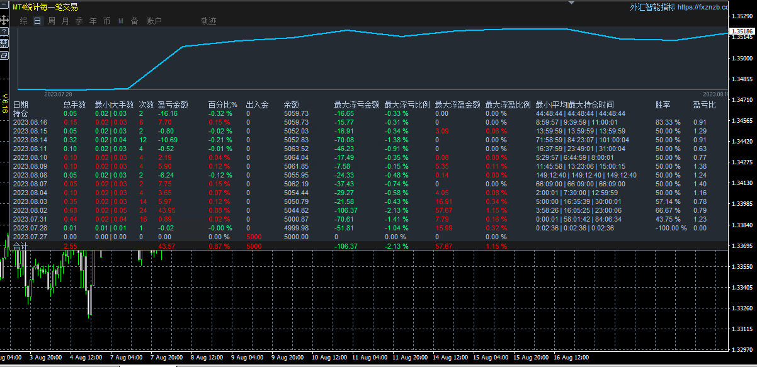
Task: Open the 账户 account tab
Action: click(154, 21)
